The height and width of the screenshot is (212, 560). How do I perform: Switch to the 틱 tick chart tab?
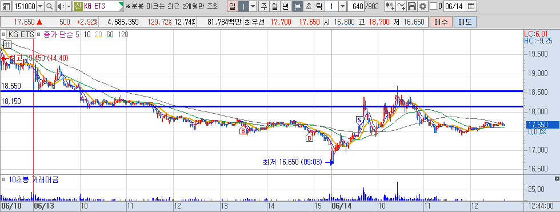click(x=319, y=6)
